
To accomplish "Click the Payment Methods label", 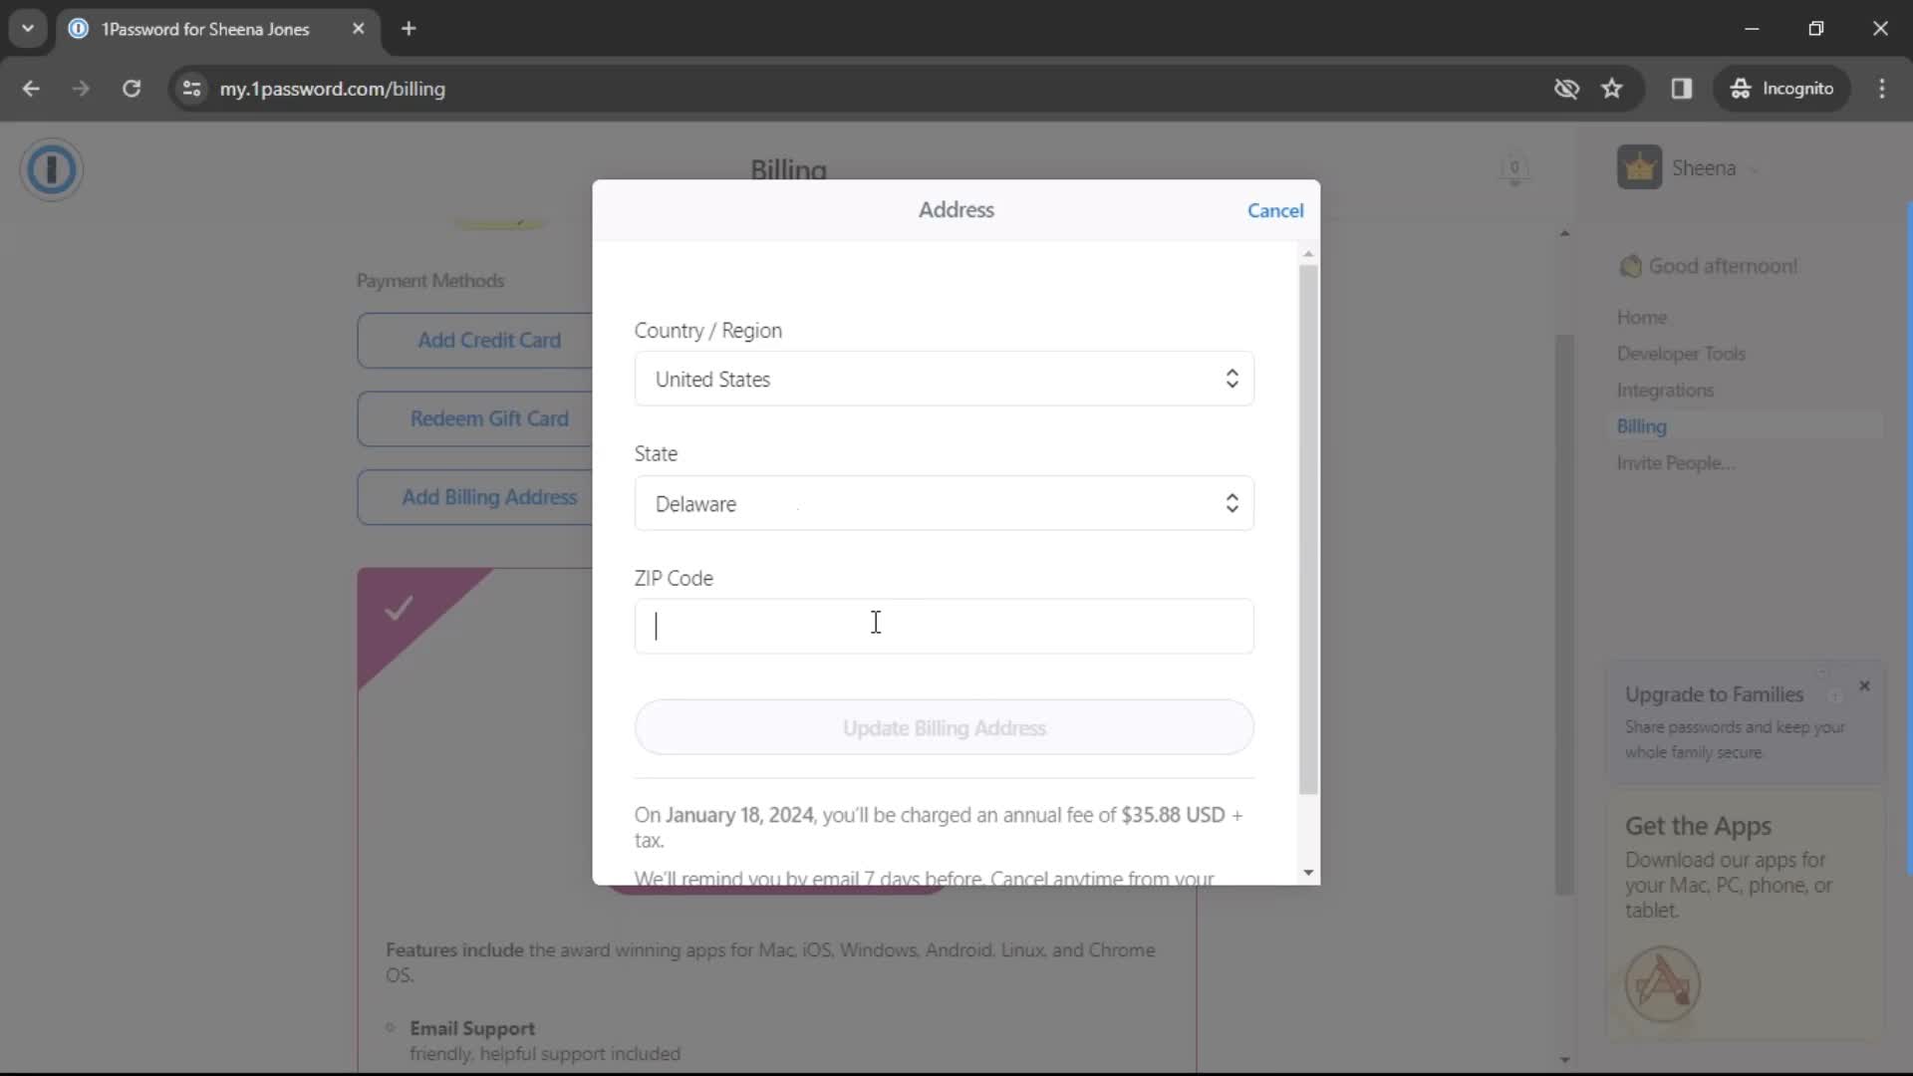I will point(430,281).
